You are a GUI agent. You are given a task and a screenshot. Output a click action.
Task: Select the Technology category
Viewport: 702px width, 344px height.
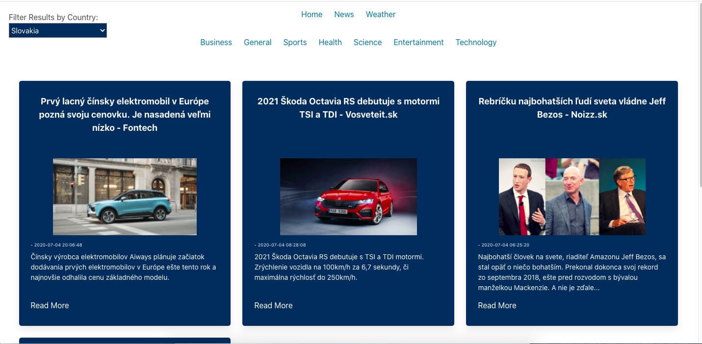[476, 42]
